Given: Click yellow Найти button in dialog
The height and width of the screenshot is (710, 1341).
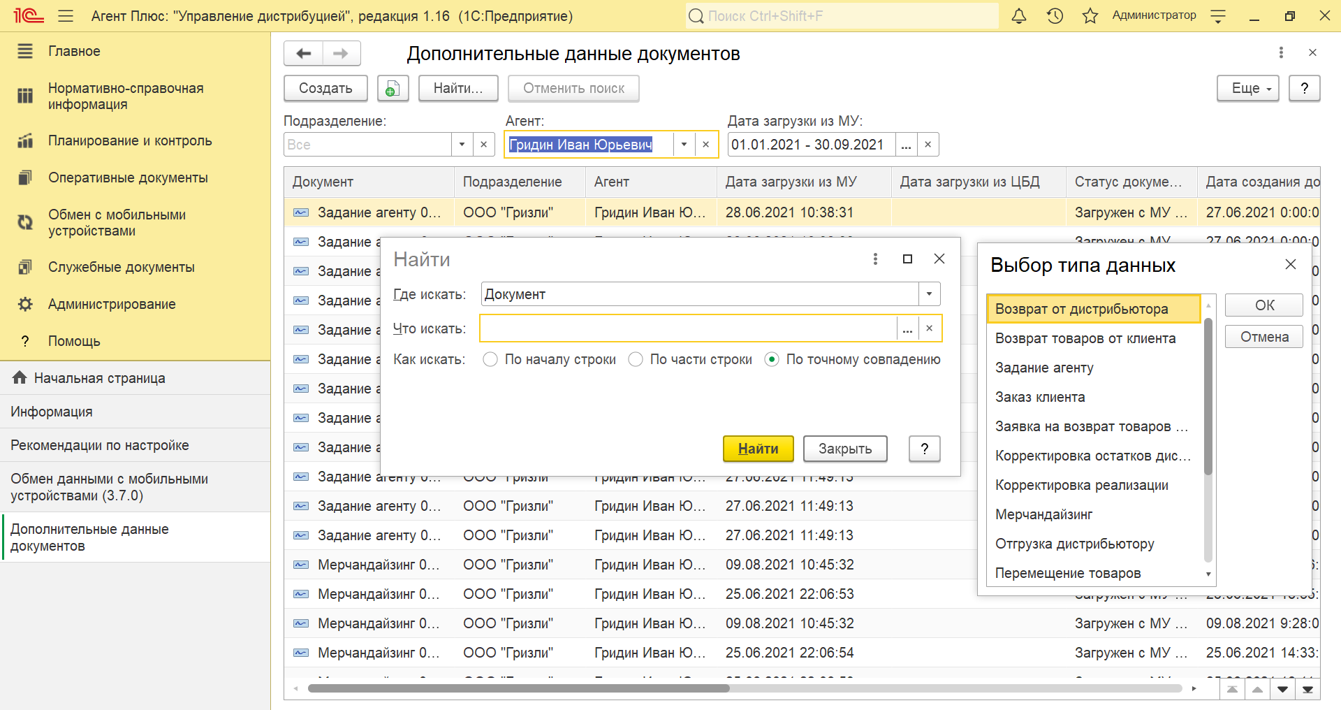Looking at the screenshot, I should pos(758,449).
